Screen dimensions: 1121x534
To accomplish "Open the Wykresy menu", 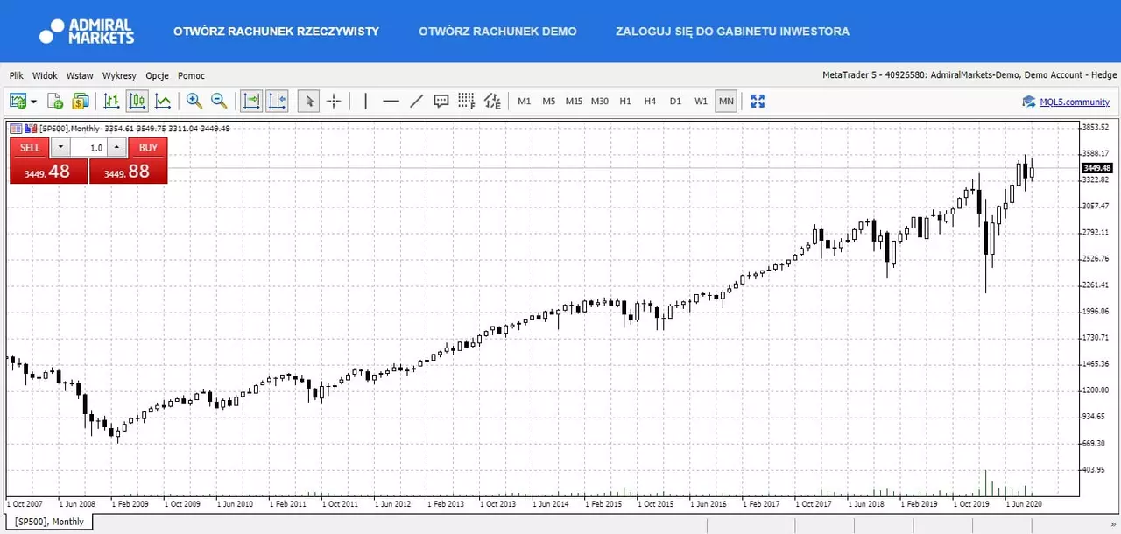I will (x=119, y=76).
